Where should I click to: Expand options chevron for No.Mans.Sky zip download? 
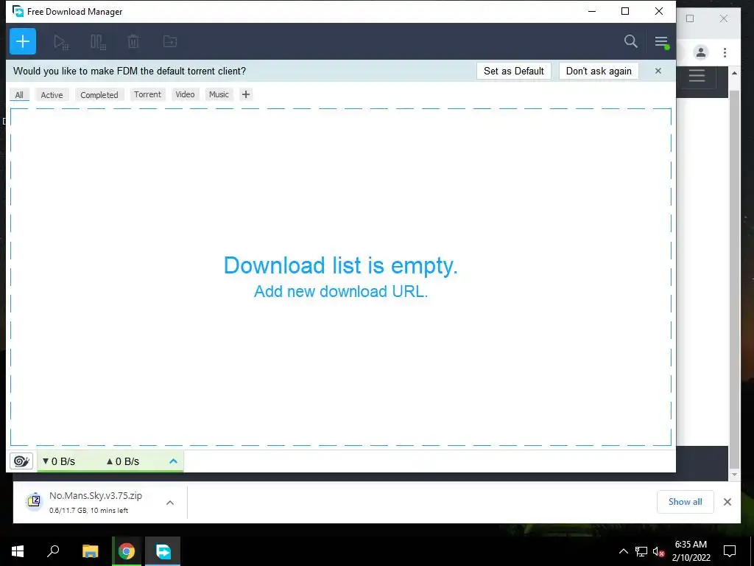click(x=170, y=503)
